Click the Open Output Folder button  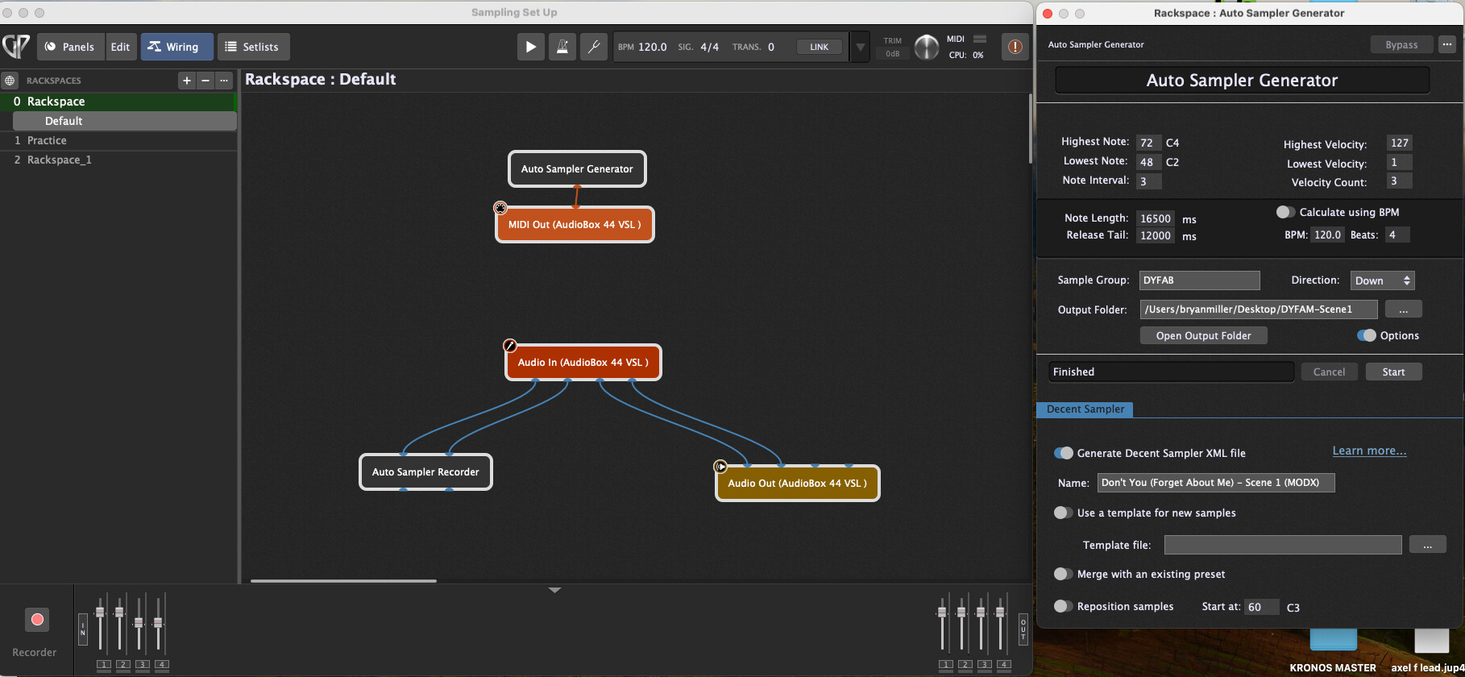(x=1203, y=335)
